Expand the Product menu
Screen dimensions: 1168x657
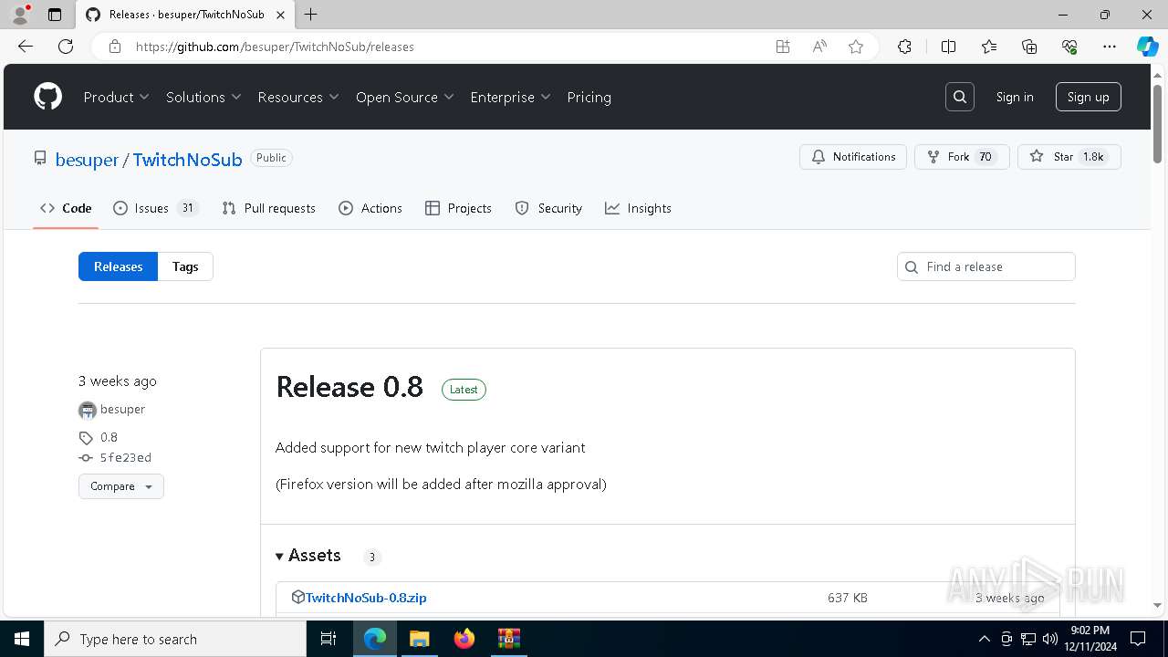click(116, 97)
